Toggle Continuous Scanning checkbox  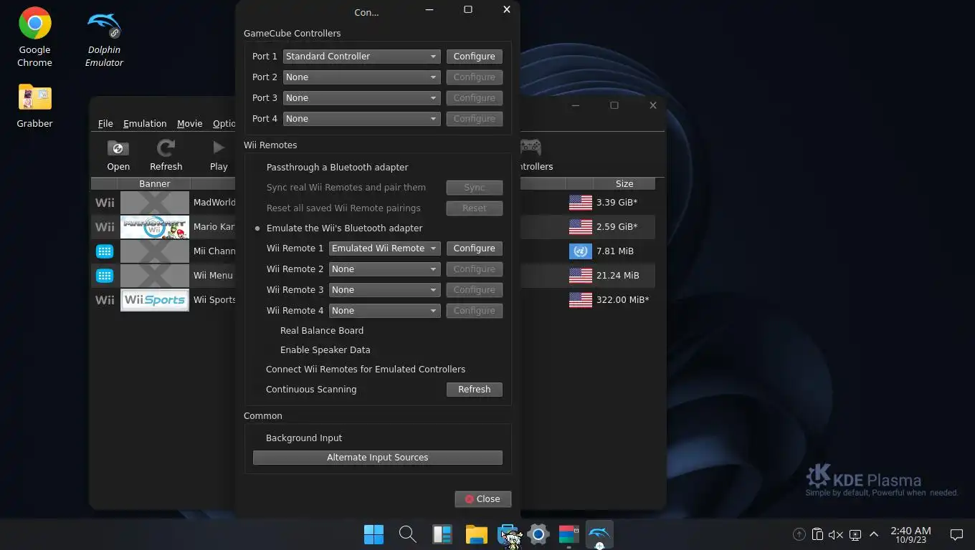point(305,389)
